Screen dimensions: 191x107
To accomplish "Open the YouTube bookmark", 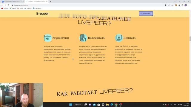I will click(5, 8).
